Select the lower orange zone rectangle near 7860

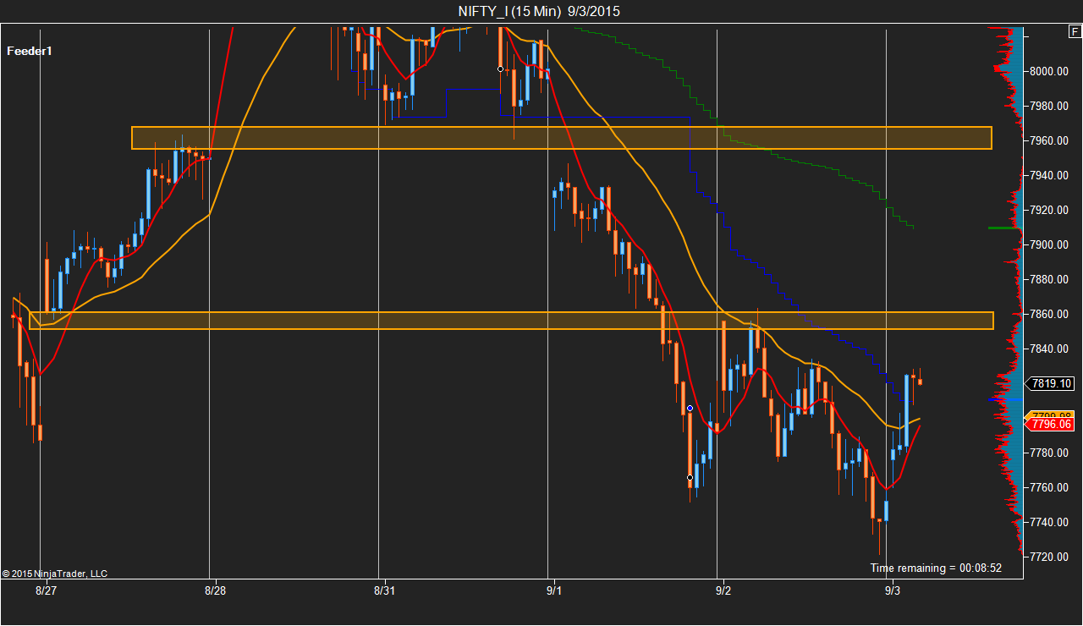point(511,321)
